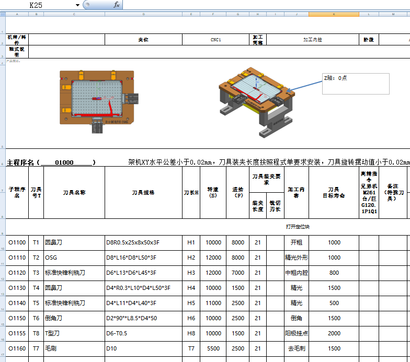Click cell O1110
The height and width of the screenshot is (362, 410).
pyautogui.click(x=17, y=258)
